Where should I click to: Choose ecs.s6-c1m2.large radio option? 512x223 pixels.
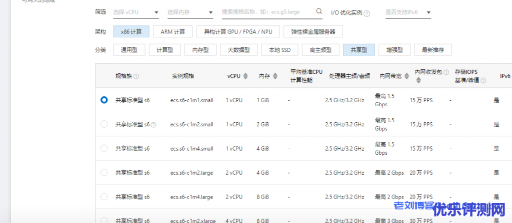(x=104, y=173)
